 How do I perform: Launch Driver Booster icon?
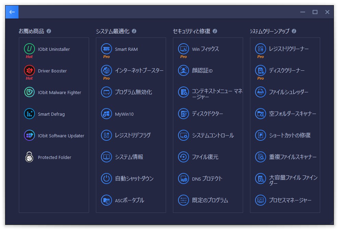tap(29, 70)
